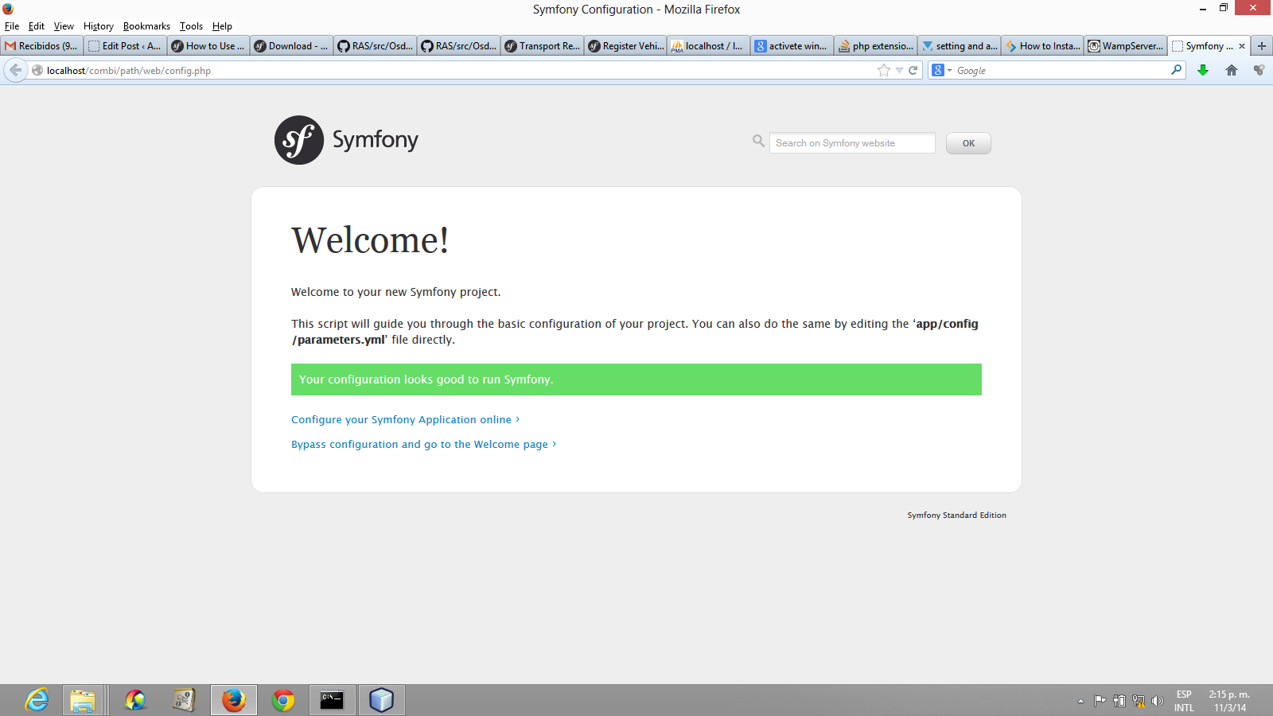Open the taskbar clock showing 2:15 p. m.

coord(1229,701)
